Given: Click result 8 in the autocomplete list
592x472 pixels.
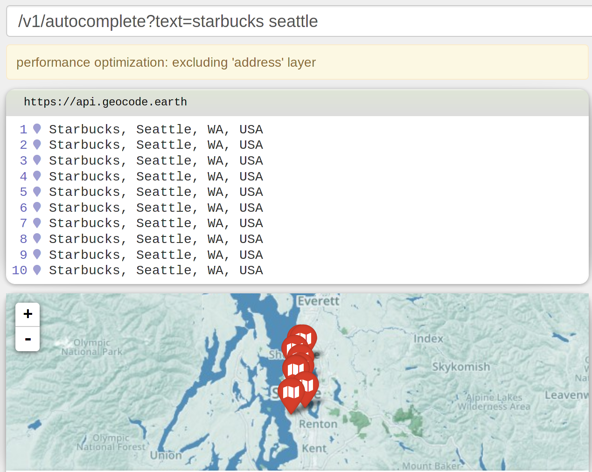Looking at the screenshot, I should (156, 239).
